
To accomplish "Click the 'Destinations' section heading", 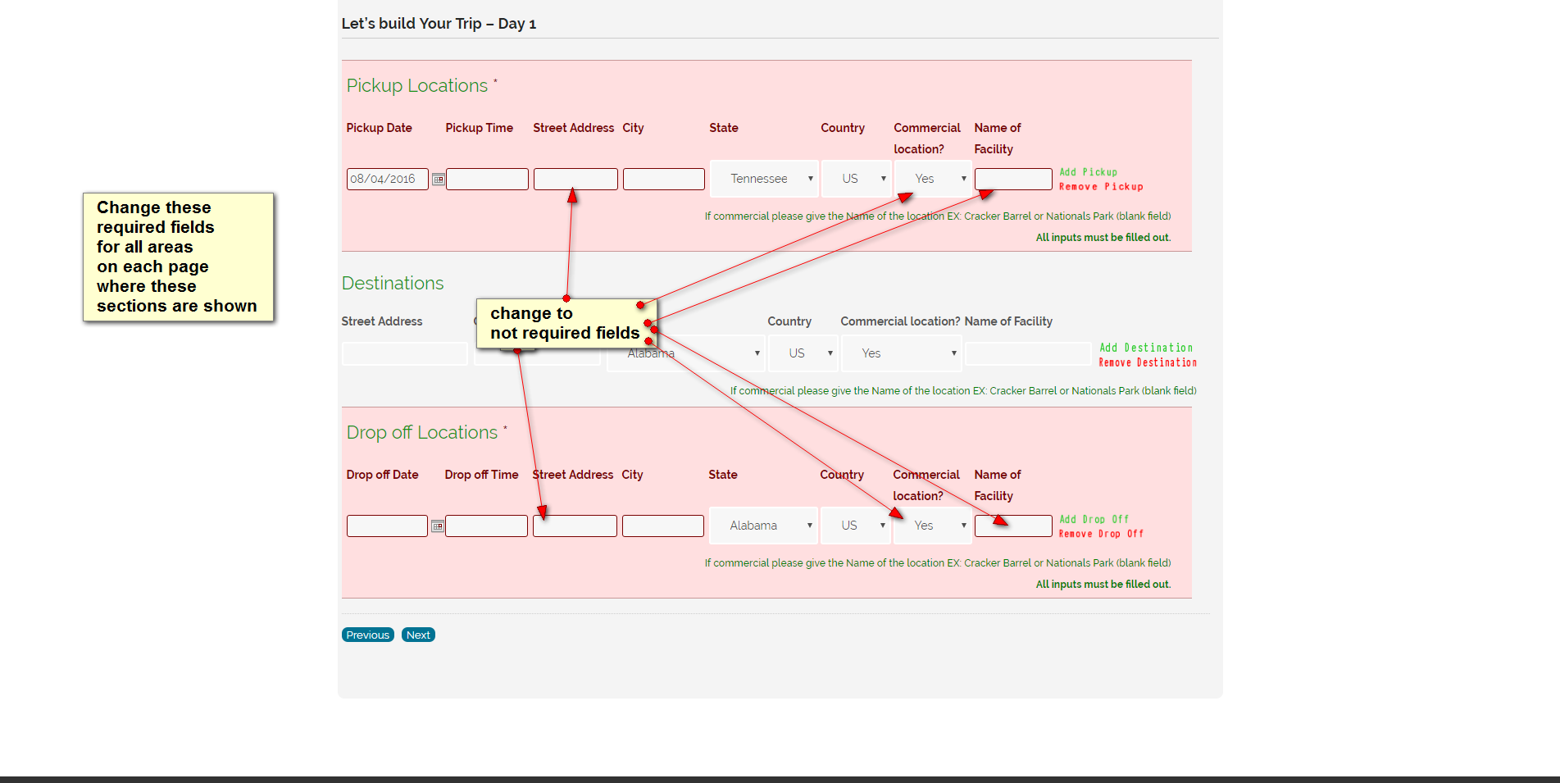I will pyautogui.click(x=393, y=283).
